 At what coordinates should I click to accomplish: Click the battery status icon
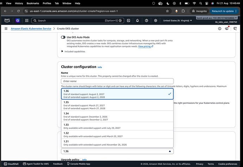(x=187, y=3)
